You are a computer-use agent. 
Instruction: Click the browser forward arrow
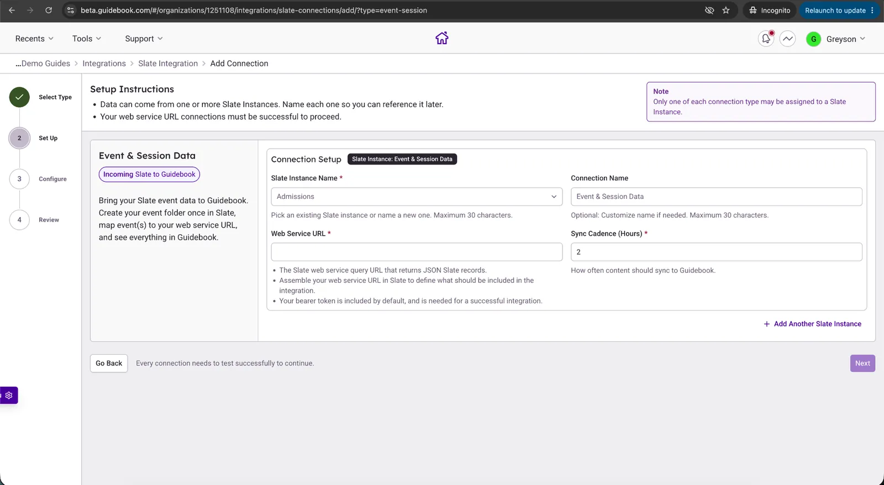pyautogui.click(x=30, y=10)
